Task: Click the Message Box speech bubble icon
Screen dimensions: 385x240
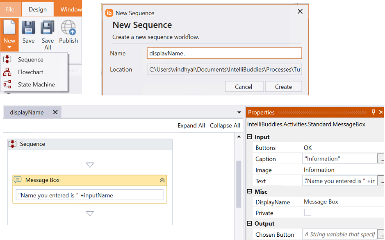Action: 18,180
